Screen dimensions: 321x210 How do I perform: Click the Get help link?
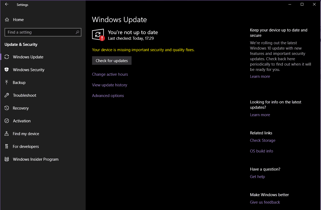pos(257,177)
